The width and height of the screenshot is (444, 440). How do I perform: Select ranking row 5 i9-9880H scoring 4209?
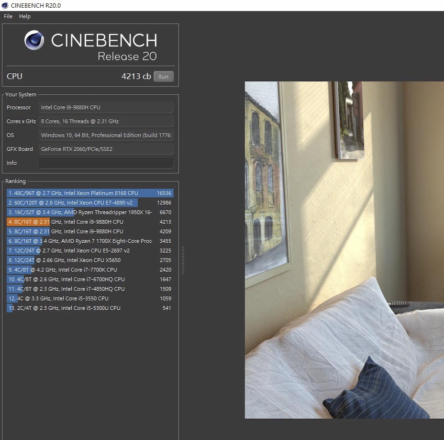tap(90, 231)
